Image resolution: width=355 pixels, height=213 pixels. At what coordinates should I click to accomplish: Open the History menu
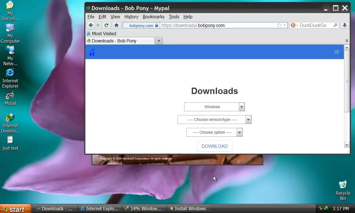click(x=131, y=17)
